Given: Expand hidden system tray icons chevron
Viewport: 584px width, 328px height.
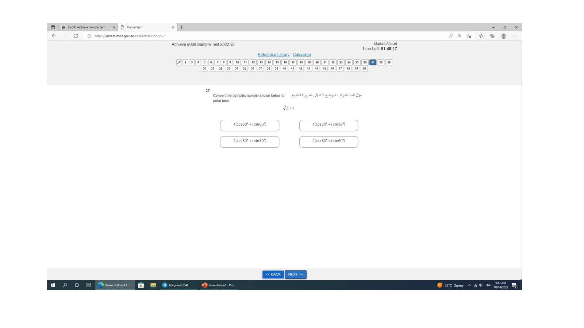Looking at the screenshot, I should [x=469, y=285].
